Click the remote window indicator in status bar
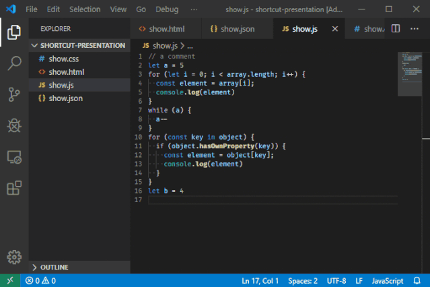The height and width of the screenshot is (287, 430). (x=10, y=280)
